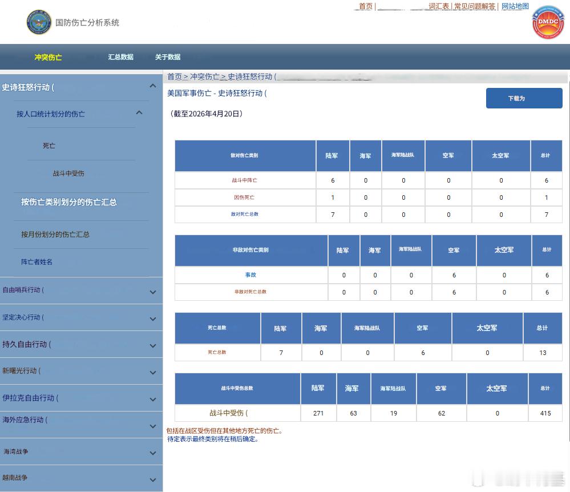The height and width of the screenshot is (492, 570).
Task: Expand the 持久自由行动 sidebar item
Action: [152, 346]
